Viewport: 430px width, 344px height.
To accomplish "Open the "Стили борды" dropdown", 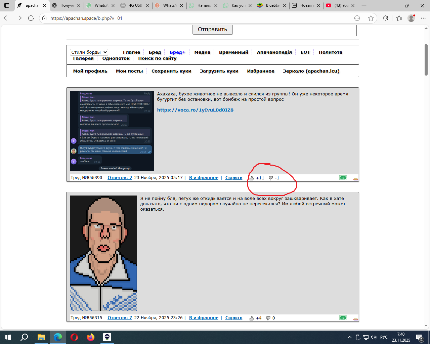I will click(89, 52).
